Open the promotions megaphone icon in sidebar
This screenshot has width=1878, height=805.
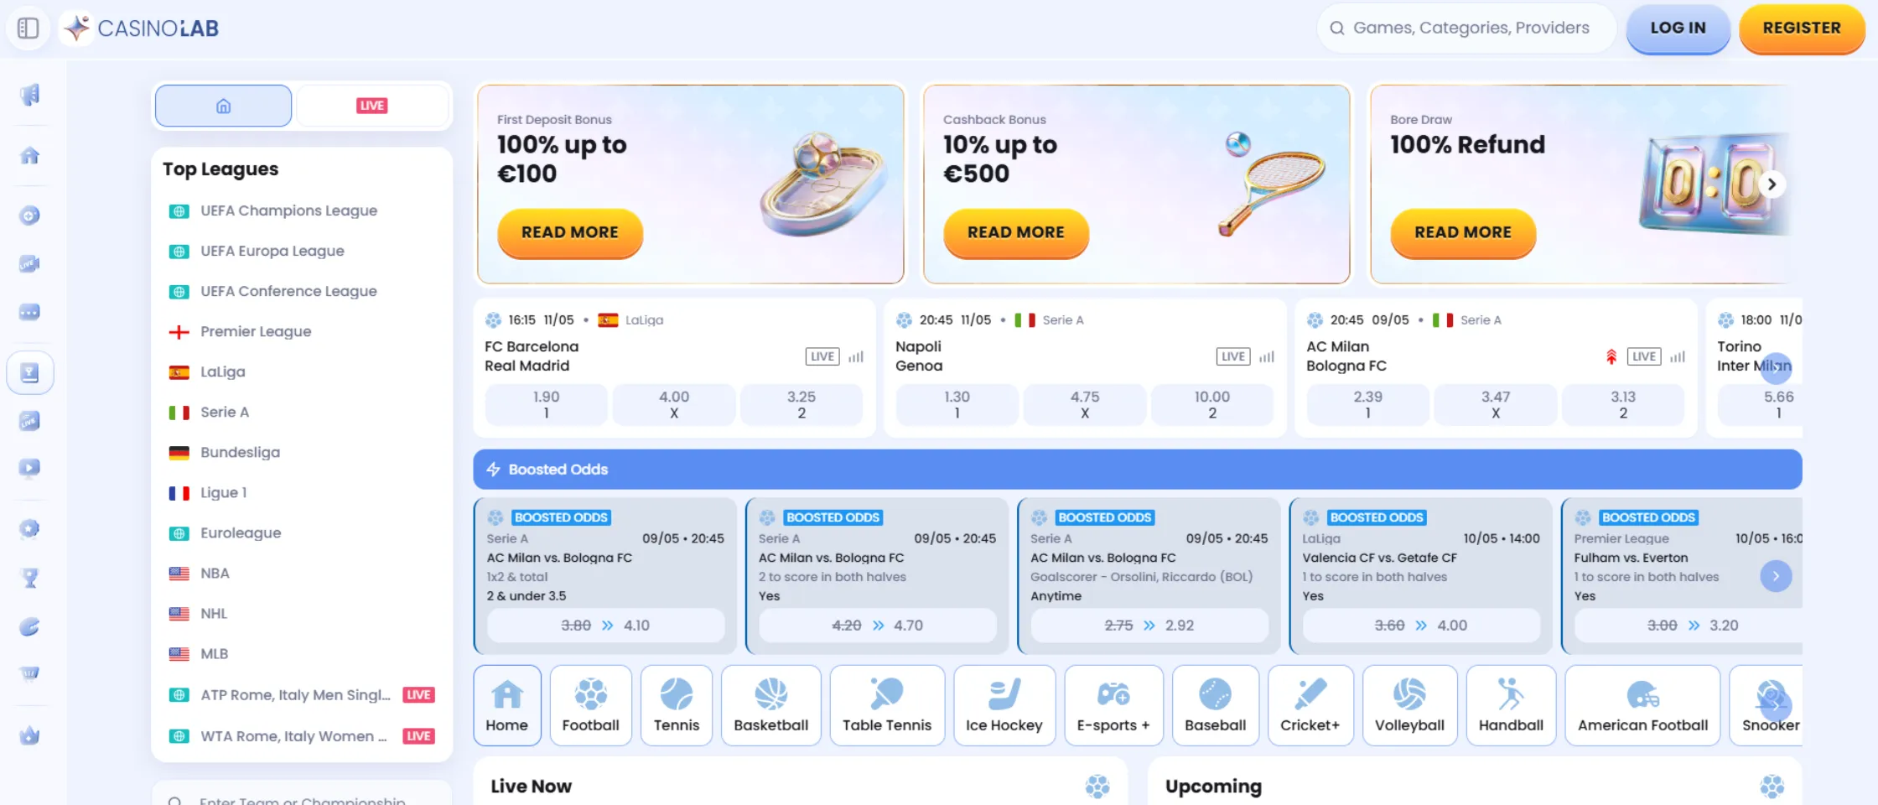pos(30,95)
